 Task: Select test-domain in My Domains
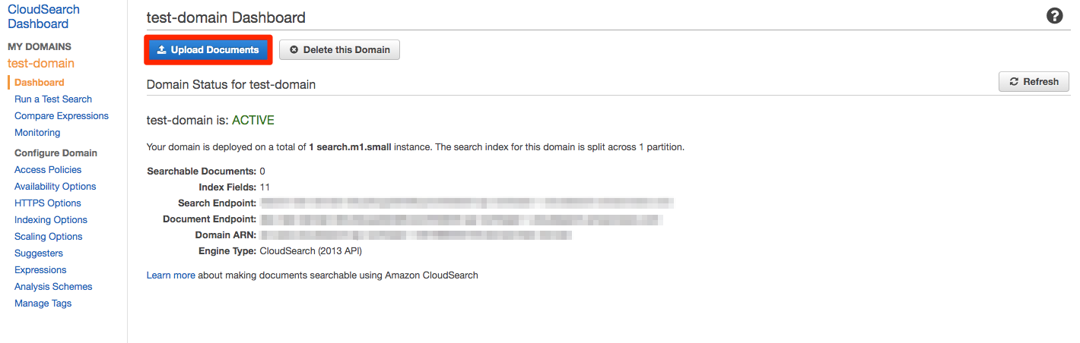pyautogui.click(x=41, y=64)
